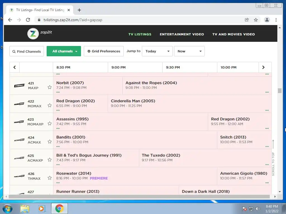Screen dimensions: 286x214
Task: Click the 9:00 PM time header
Action: [x=118, y=67]
